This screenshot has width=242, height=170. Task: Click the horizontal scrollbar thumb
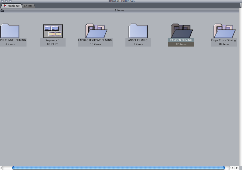119,168
